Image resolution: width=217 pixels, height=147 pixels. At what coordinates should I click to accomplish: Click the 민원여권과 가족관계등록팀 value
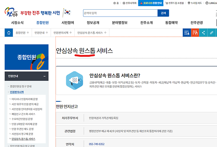click(103, 118)
